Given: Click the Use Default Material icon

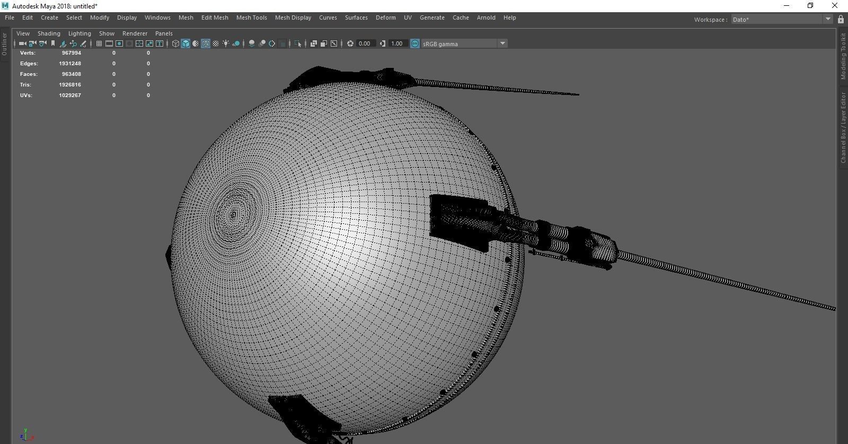Looking at the screenshot, I should (x=196, y=43).
